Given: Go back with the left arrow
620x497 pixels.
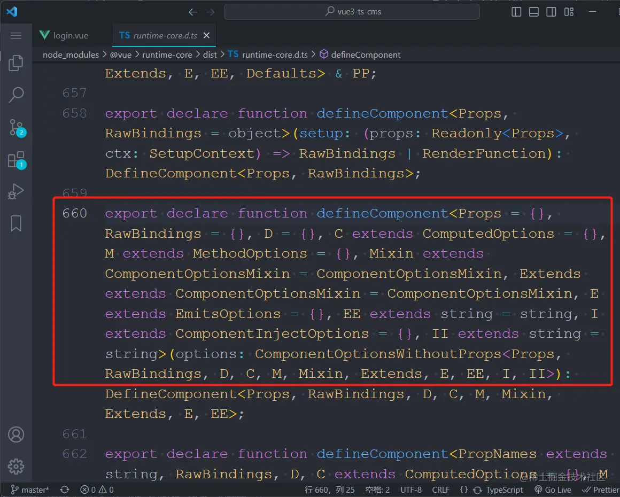Looking at the screenshot, I should click(x=192, y=12).
